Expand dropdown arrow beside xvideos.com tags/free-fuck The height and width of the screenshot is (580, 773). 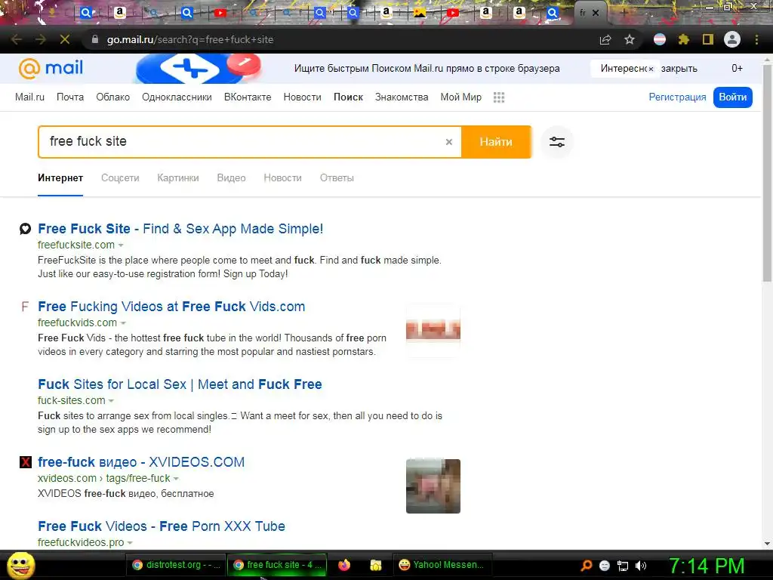pos(176,479)
